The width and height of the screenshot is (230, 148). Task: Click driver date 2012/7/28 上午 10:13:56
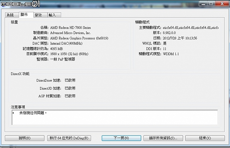(180, 38)
